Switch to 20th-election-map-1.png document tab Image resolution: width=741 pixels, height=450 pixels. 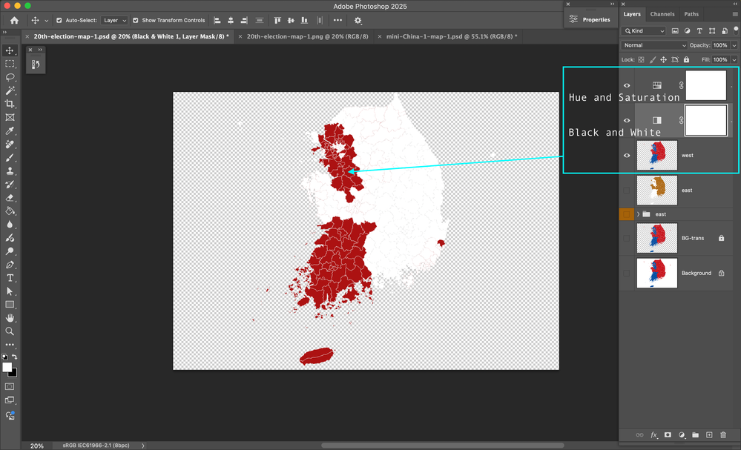[x=307, y=36]
